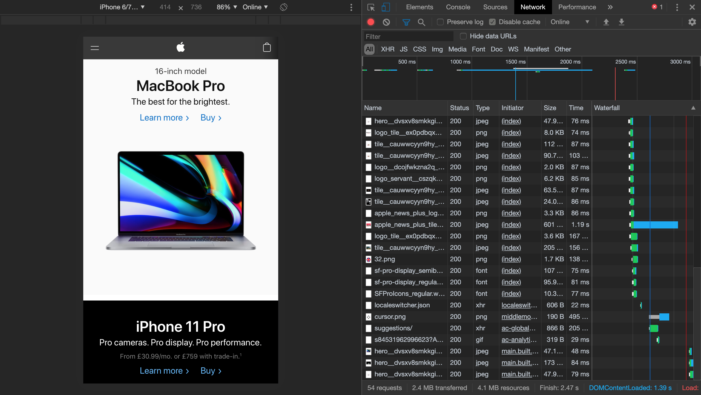
Task: Click the rotate device orientation icon
Action: 284,7
